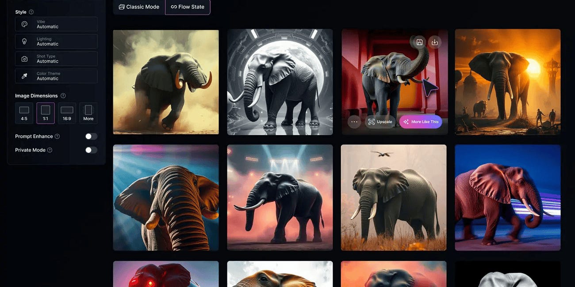The width and height of the screenshot is (575, 287).
Task: Click the Upscale button
Action: tap(380, 121)
